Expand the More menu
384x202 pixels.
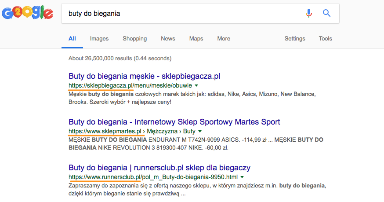224,39
